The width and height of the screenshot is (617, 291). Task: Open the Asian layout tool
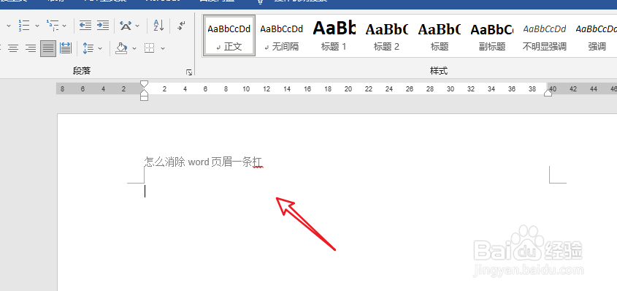coord(126,26)
